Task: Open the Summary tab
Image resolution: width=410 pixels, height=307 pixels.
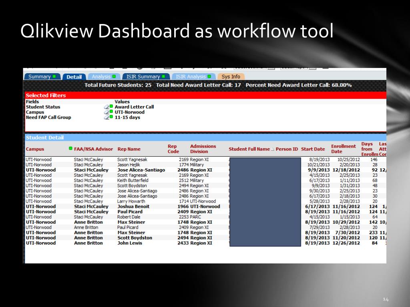Action: tap(42, 76)
